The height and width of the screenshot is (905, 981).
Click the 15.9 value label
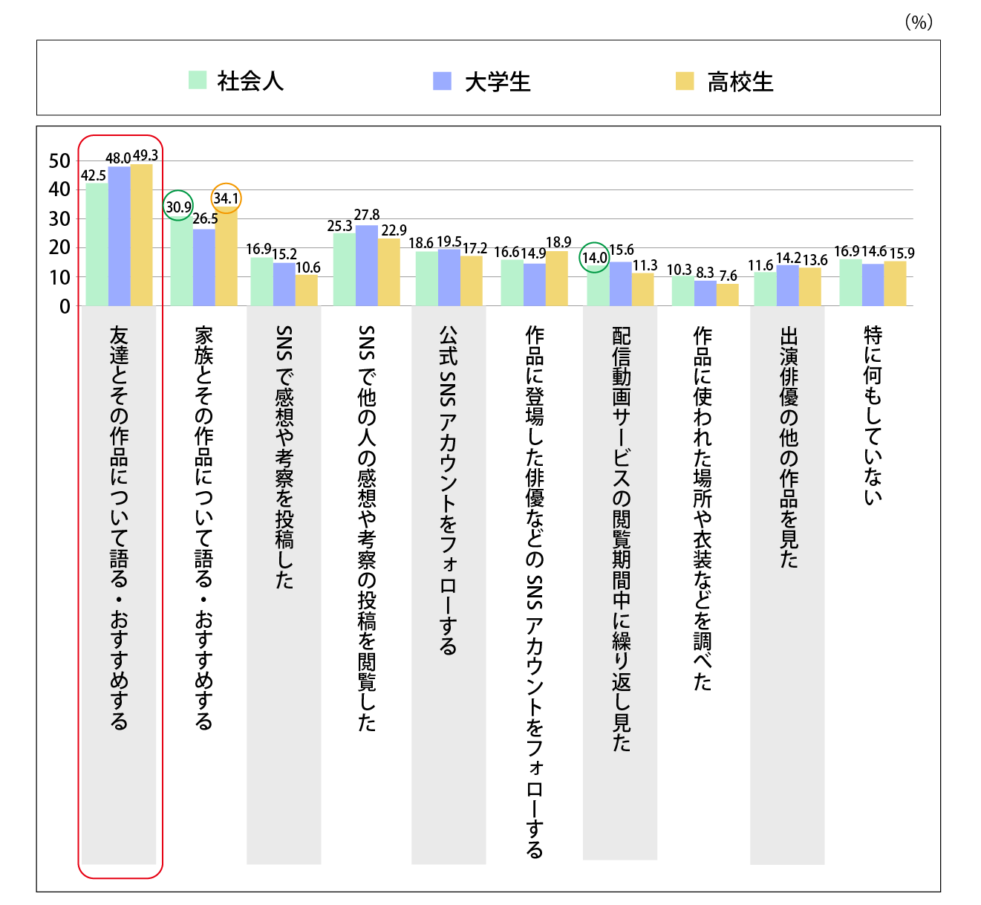(x=902, y=253)
